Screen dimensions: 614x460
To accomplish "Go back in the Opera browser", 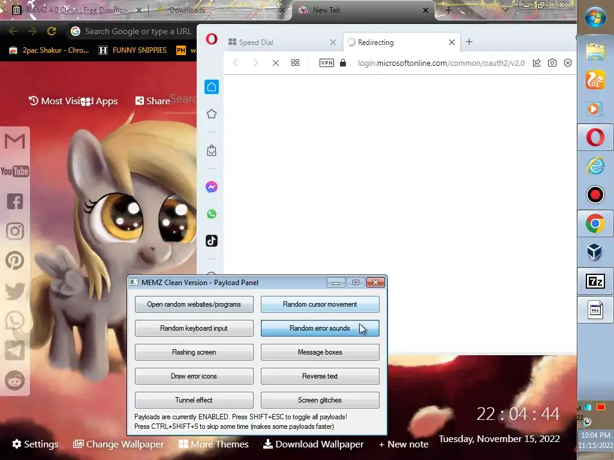I will pos(235,63).
